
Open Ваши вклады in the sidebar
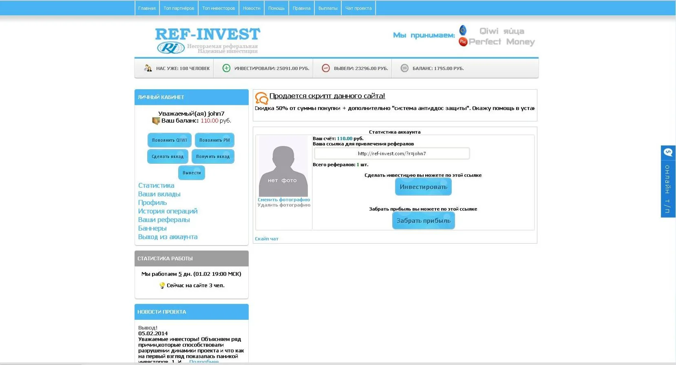tap(159, 194)
